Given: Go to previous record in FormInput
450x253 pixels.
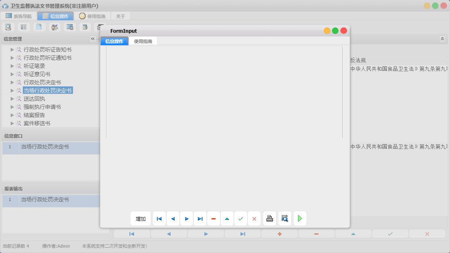Looking at the screenshot, I should (173, 219).
